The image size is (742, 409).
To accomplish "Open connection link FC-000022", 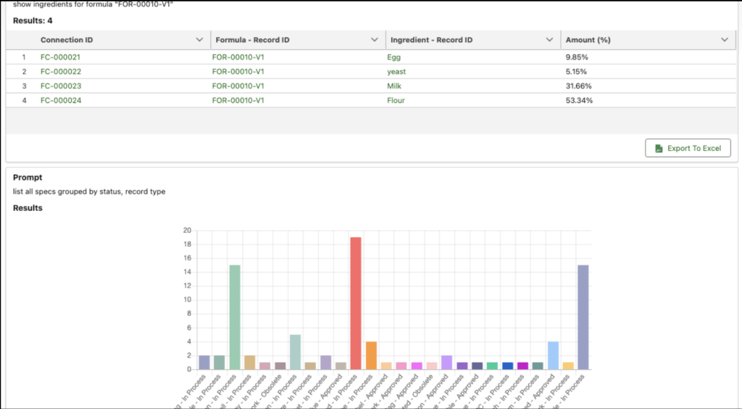I will click(x=61, y=72).
